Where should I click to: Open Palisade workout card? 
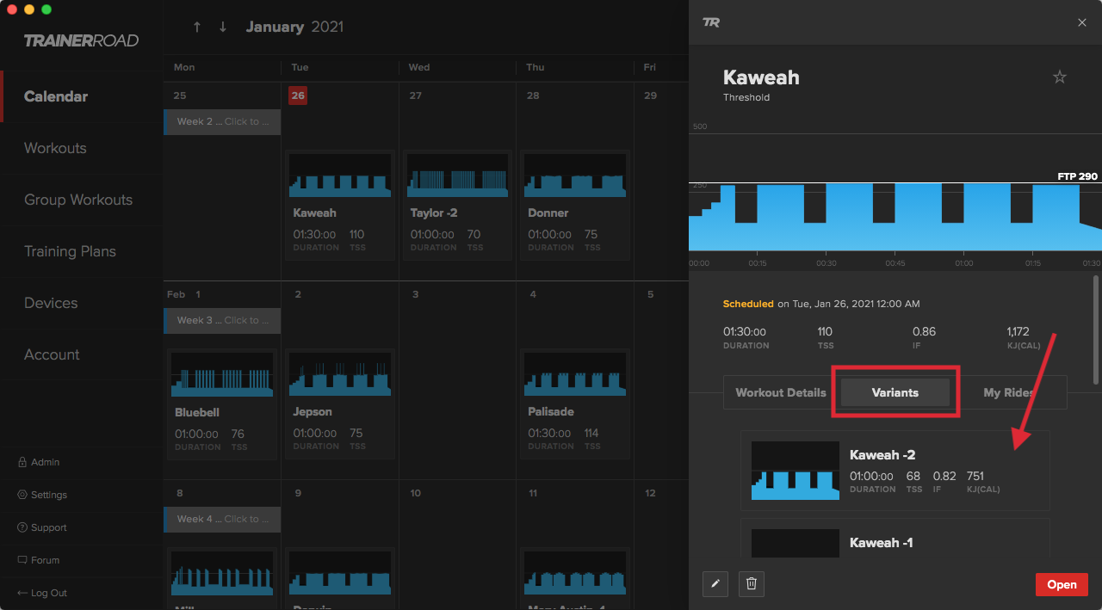point(575,404)
